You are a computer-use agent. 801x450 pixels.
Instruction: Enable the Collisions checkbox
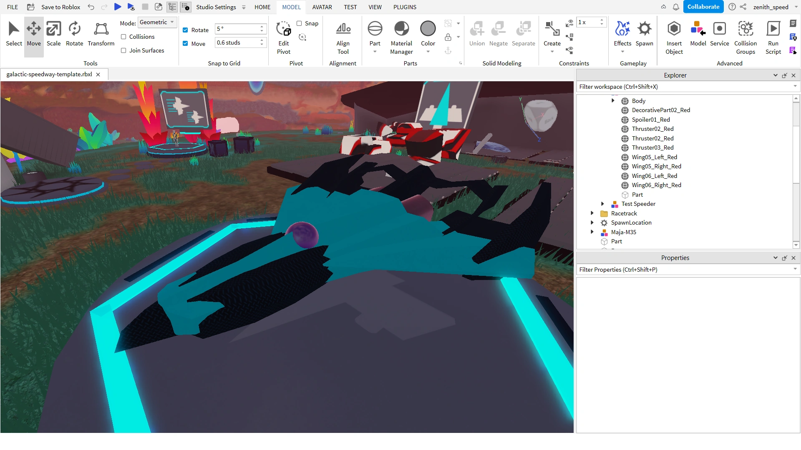[123, 37]
